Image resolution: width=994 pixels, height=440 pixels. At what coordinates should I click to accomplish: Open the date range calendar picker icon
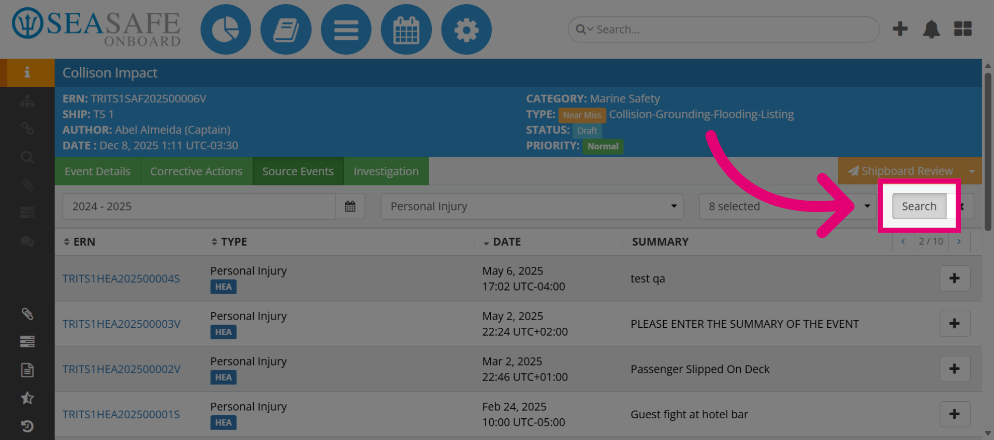pyautogui.click(x=350, y=206)
